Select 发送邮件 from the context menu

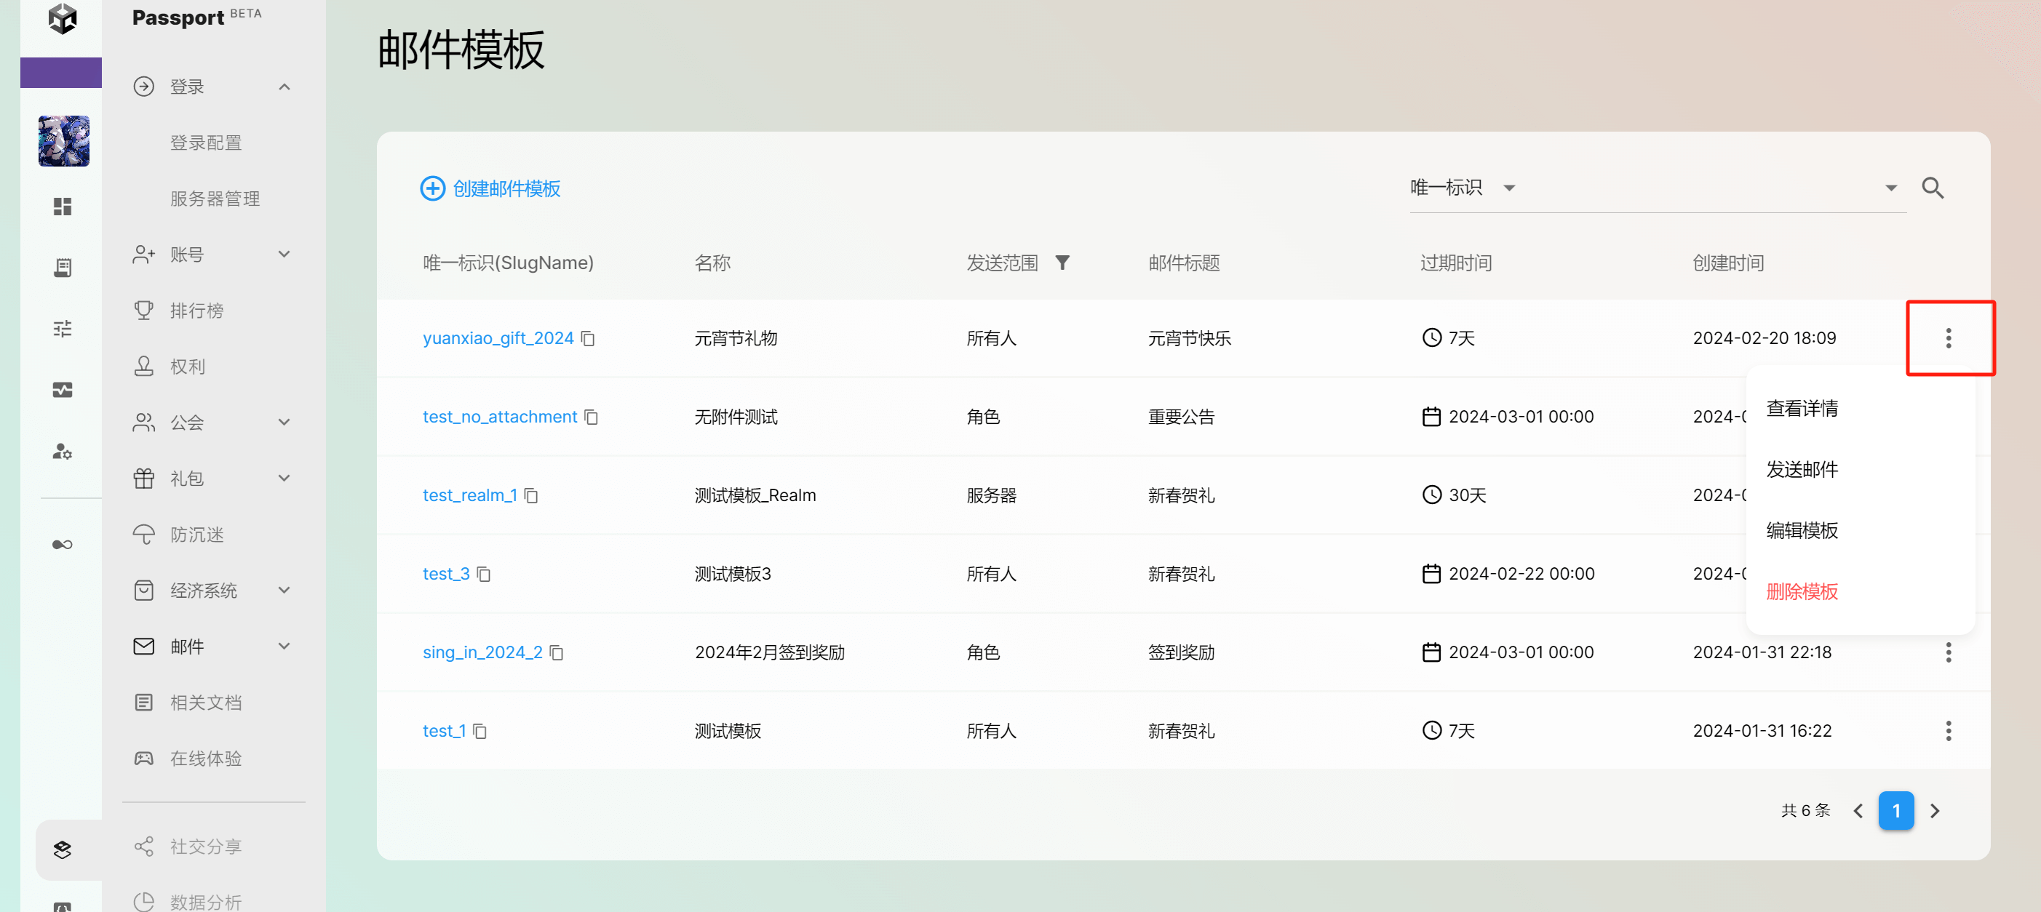(1801, 470)
